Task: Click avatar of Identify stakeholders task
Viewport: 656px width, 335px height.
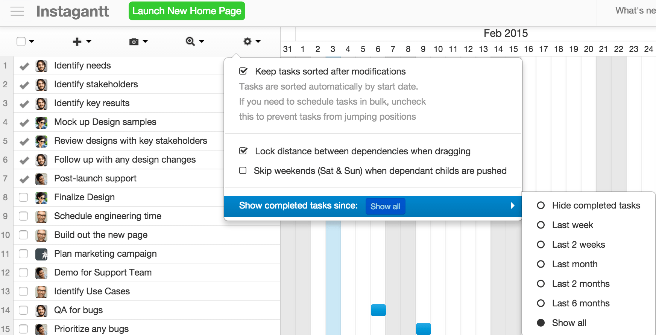Action: click(x=41, y=85)
